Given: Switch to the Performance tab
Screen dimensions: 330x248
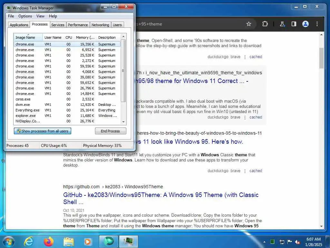Looking at the screenshot, I should pos(78,25).
